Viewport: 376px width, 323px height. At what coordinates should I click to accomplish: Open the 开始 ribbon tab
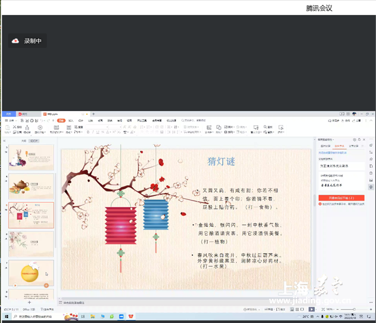[61, 121]
